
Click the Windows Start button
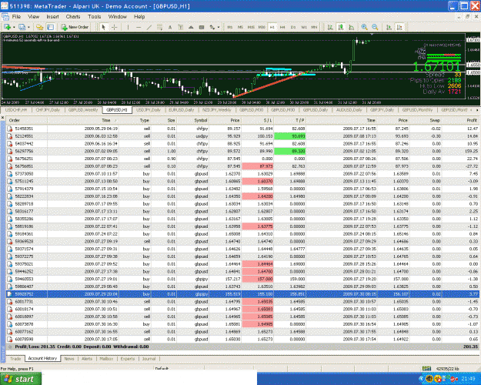21,379
